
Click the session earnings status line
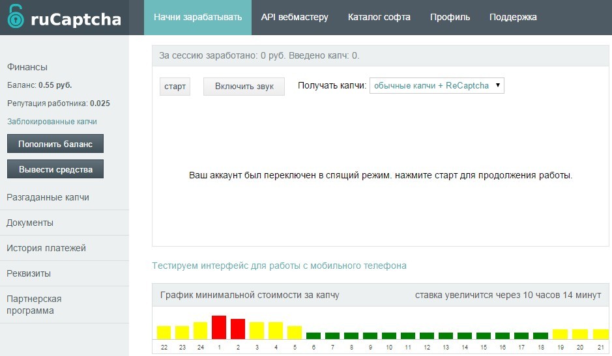coord(259,55)
